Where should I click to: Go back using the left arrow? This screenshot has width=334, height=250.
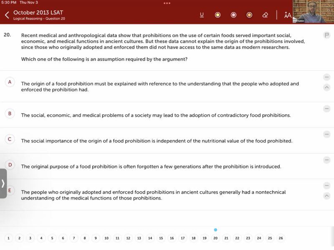pos(7,15)
